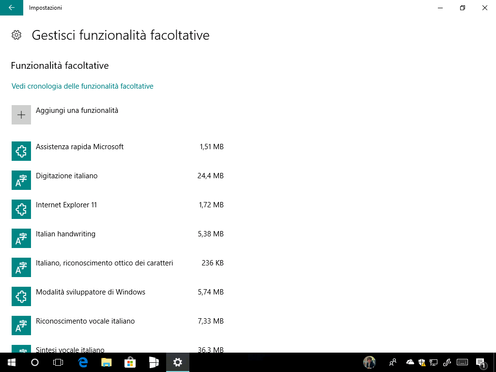Viewport: 496px width, 372px height.
Task: Open the People icon in the taskbar
Action: 393,362
